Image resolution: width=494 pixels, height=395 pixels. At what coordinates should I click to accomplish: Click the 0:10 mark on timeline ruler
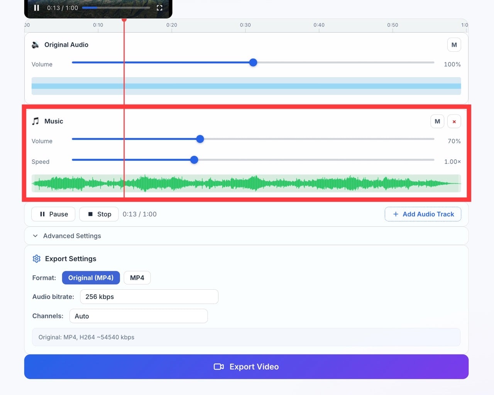point(98,25)
